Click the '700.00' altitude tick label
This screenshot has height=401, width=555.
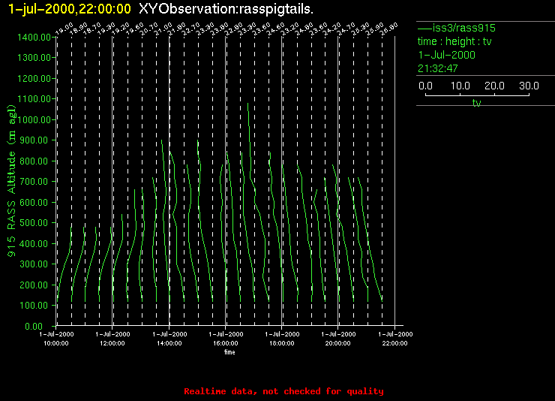click(x=35, y=182)
